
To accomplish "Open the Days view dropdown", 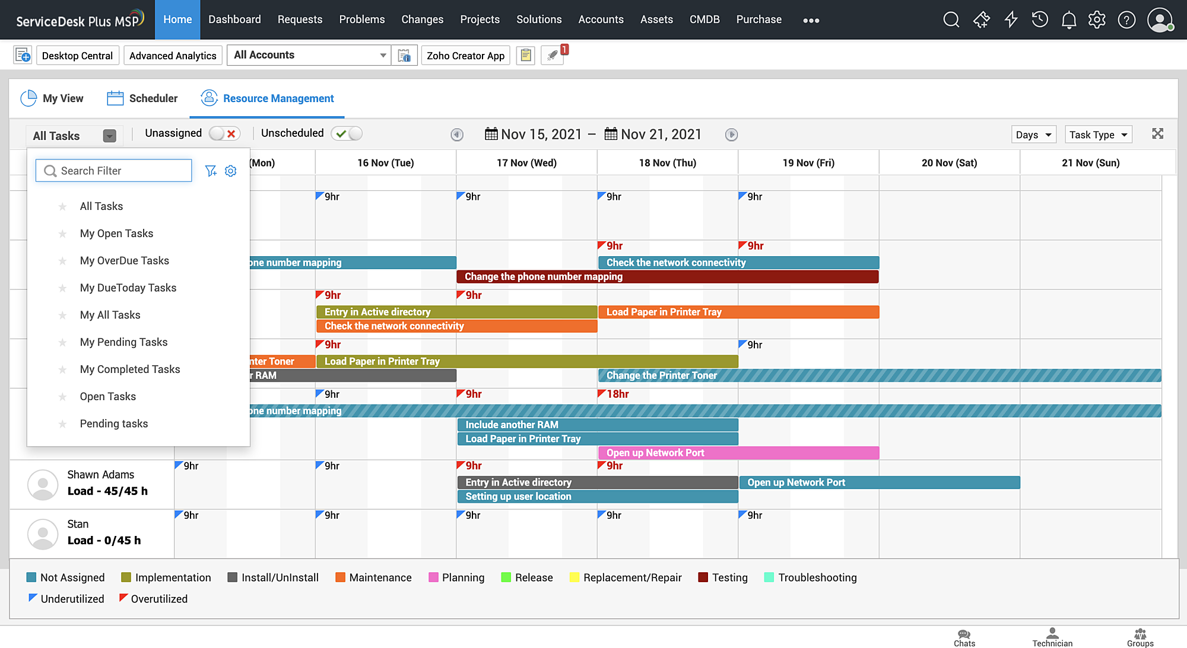I will [1033, 135].
